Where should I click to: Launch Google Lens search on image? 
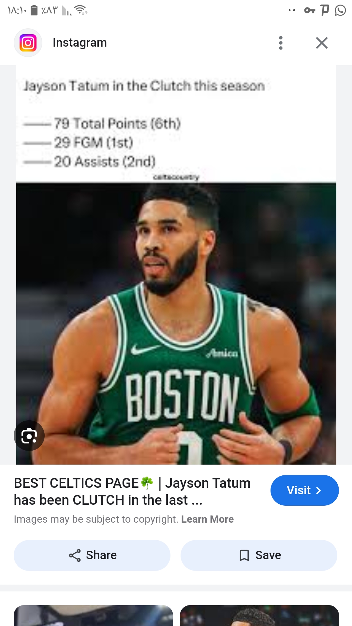pos(29,436)
